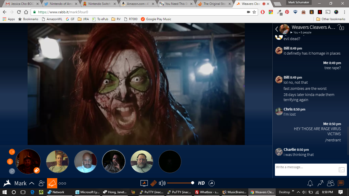This screenshot has width=349, height=196.
Task: Expand the Mark profile menu chevron
Action: (x=32, y=183)
